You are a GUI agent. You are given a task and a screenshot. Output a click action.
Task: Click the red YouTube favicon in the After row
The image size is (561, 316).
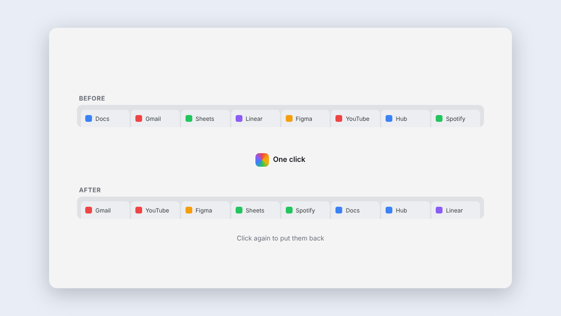pyautogui.click(x=139, y=210)
